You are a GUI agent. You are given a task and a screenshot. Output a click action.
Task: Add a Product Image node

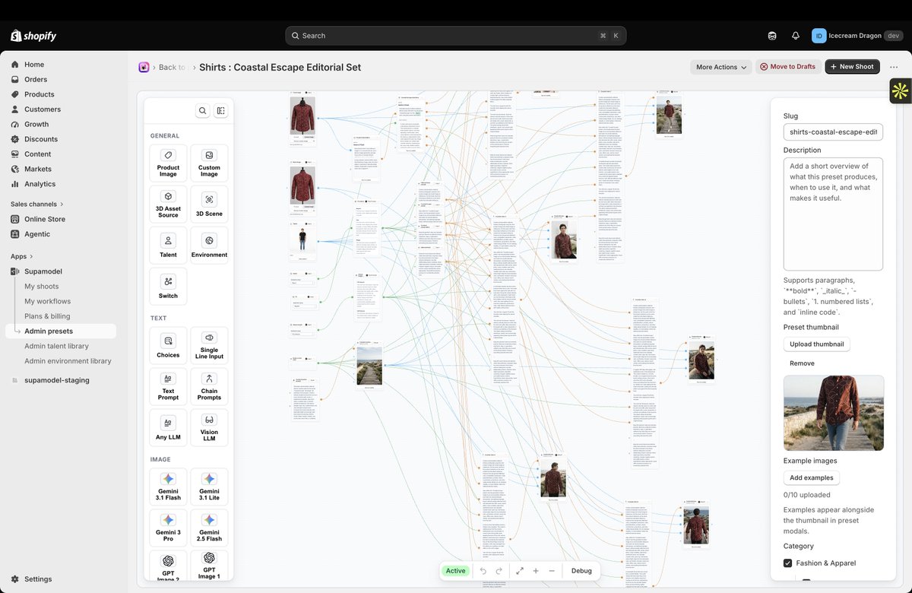pos(168,163)
